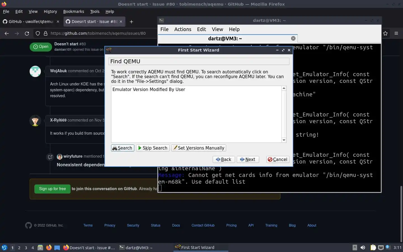Screen dimensions: 403x252
Task: Bookmark this page with star icon
Action: 385,33
